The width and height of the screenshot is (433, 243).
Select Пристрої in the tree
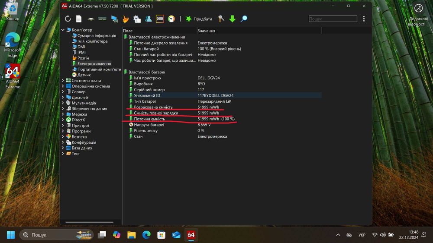tap(81, 126)
